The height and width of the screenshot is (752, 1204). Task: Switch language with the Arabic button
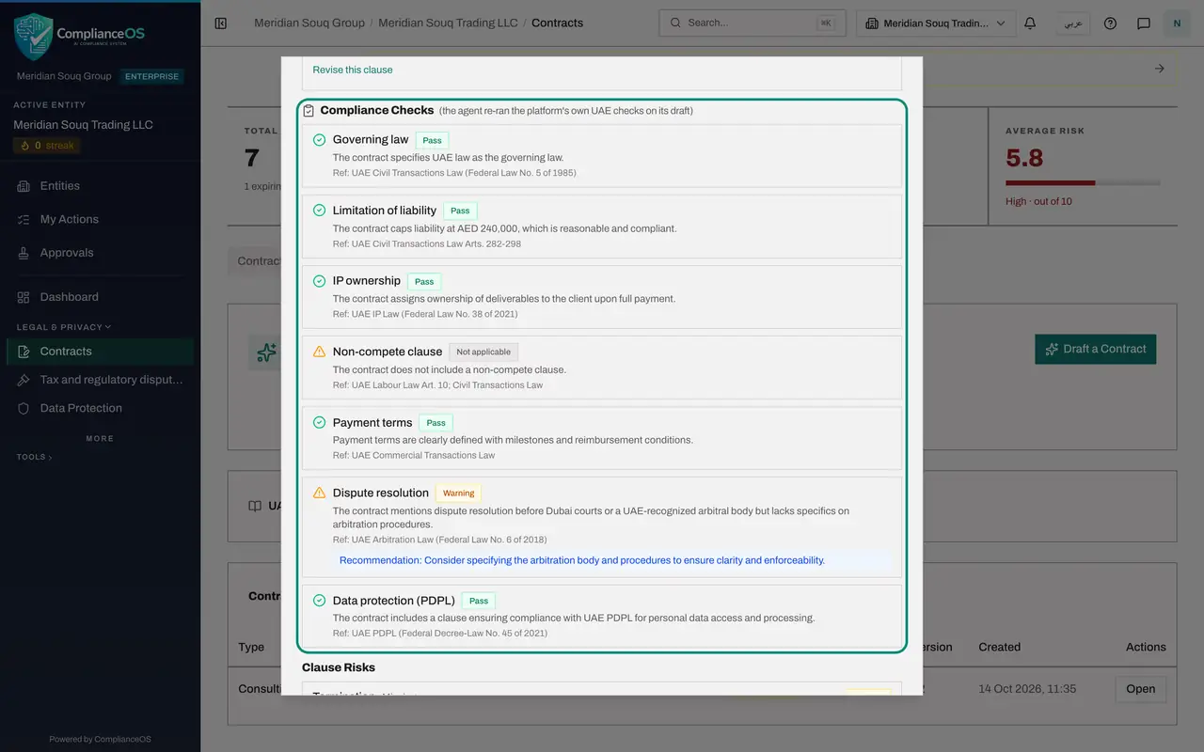tap(1073, 23)
